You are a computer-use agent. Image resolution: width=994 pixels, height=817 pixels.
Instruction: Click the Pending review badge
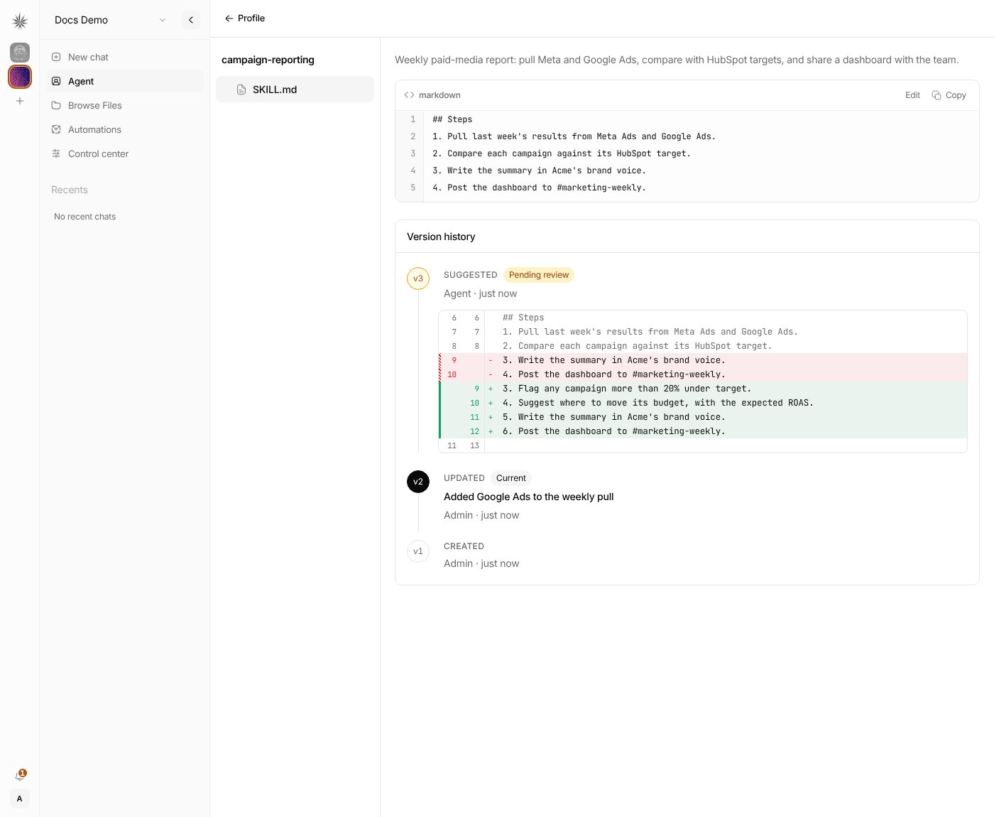coord(539,275)
